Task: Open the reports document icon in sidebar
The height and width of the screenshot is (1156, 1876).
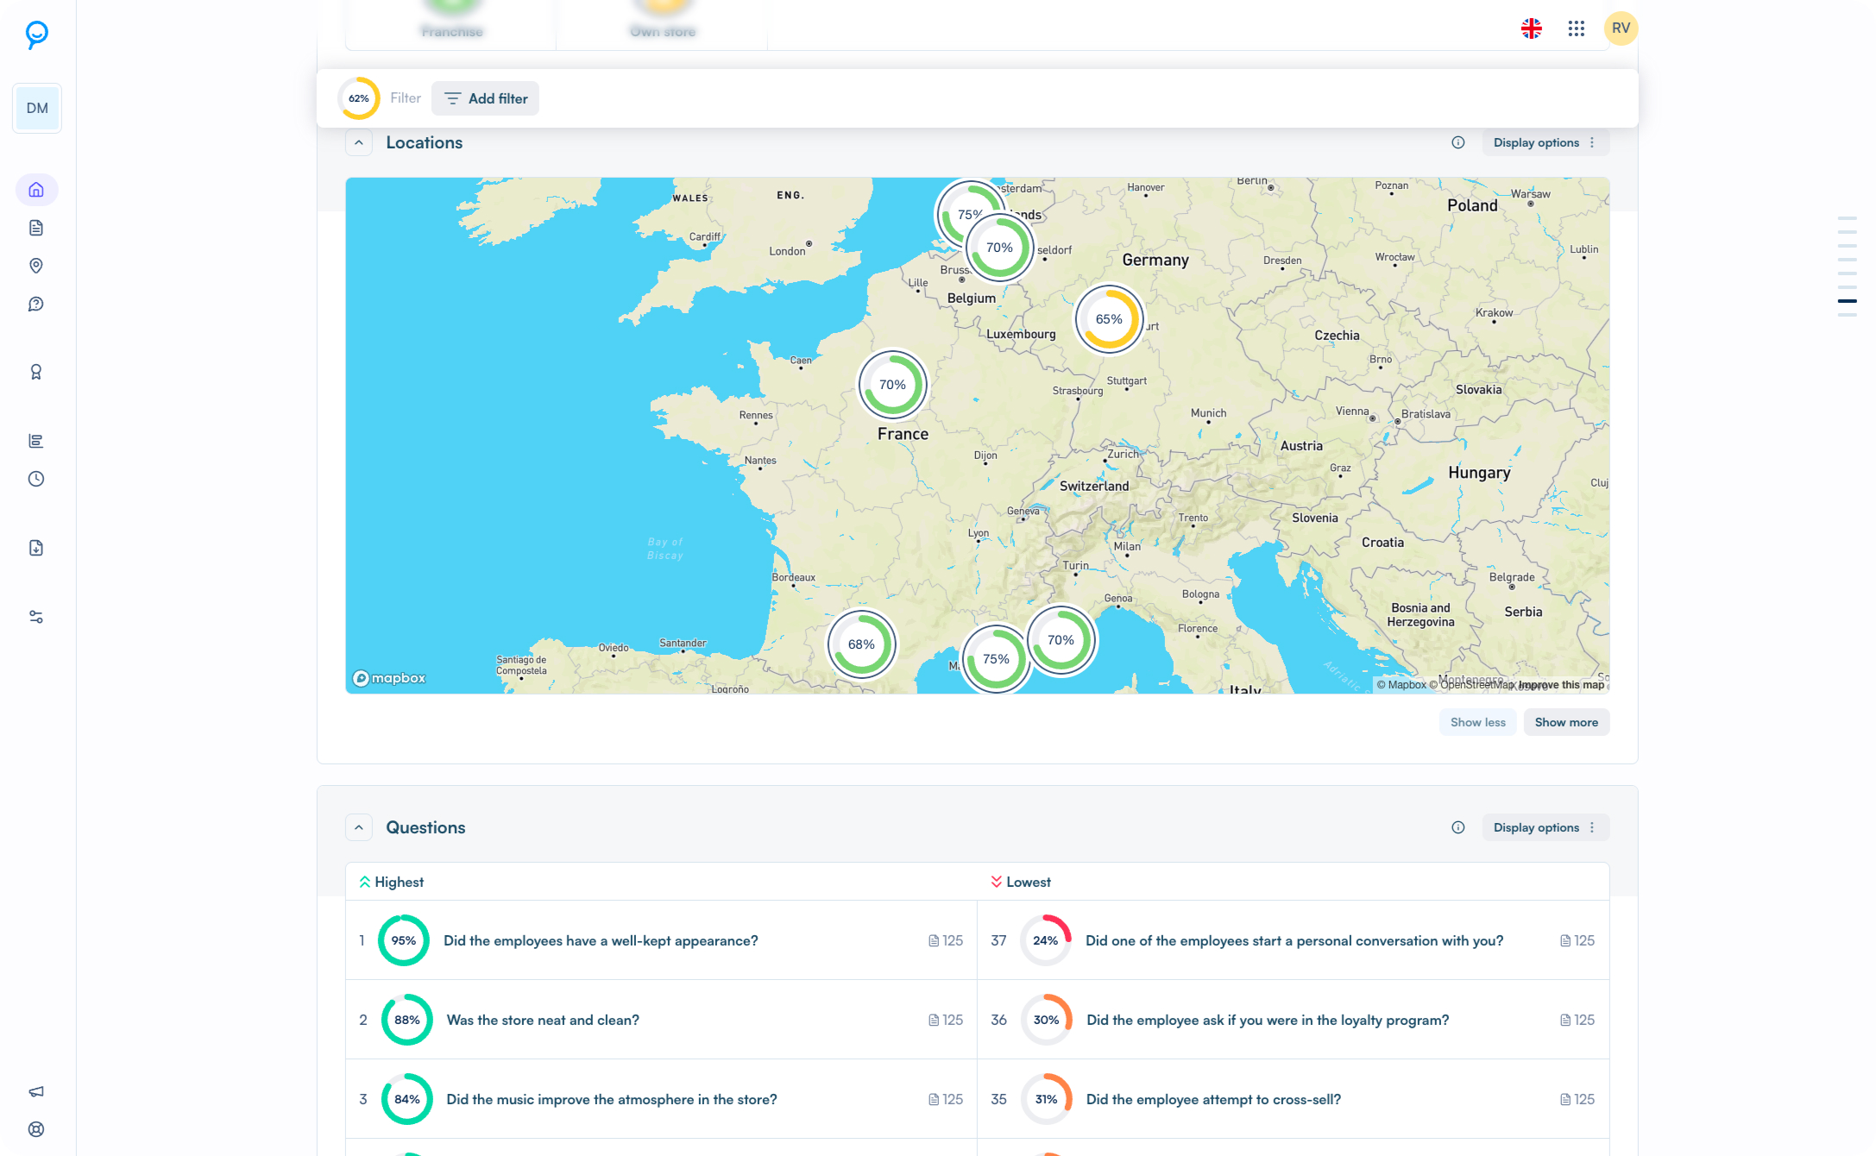Action: coord(36,228)
